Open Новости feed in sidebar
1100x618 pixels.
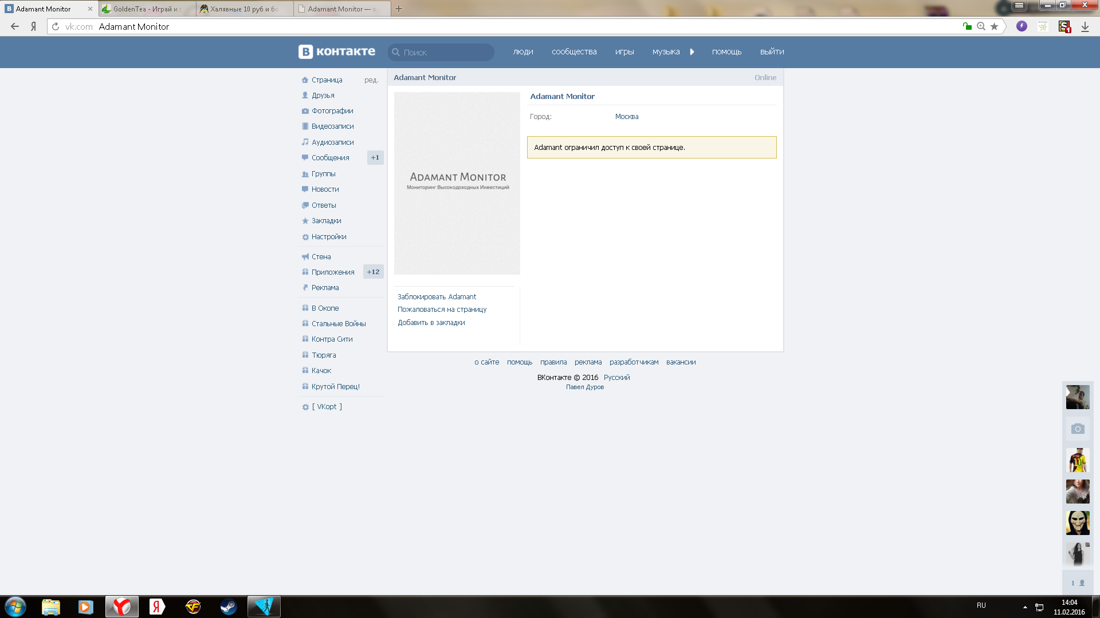point(325,189)
